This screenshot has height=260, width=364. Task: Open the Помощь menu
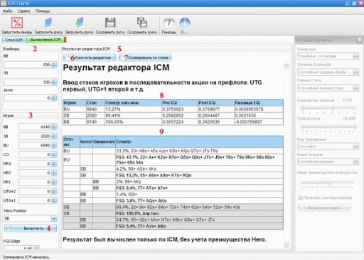(x=42, y=11)
